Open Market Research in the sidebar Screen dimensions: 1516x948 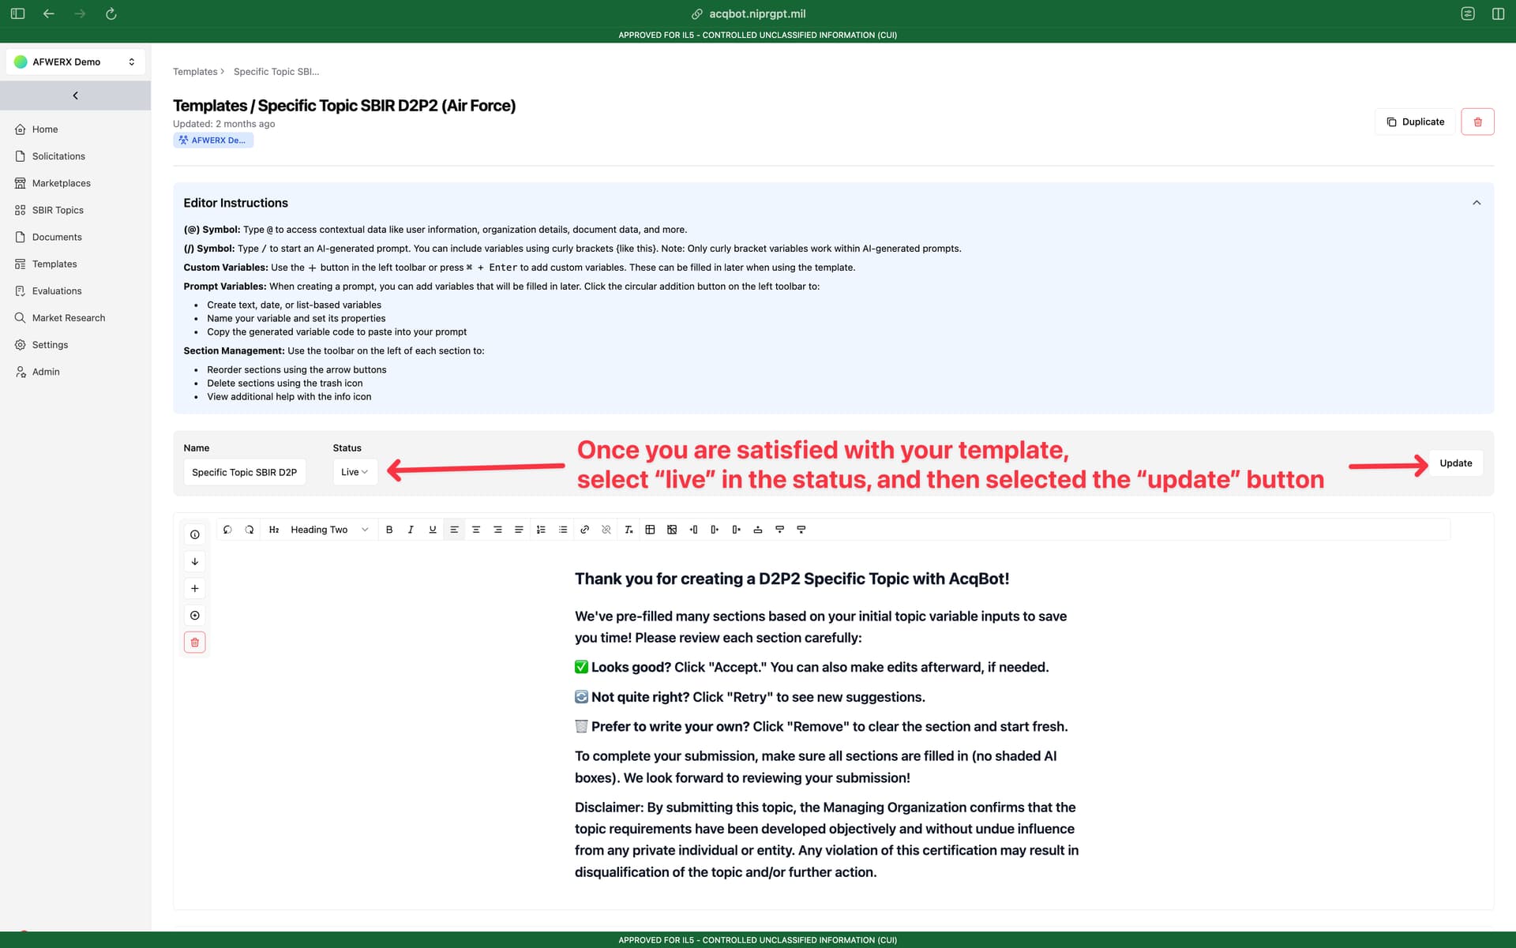[69, 317]
